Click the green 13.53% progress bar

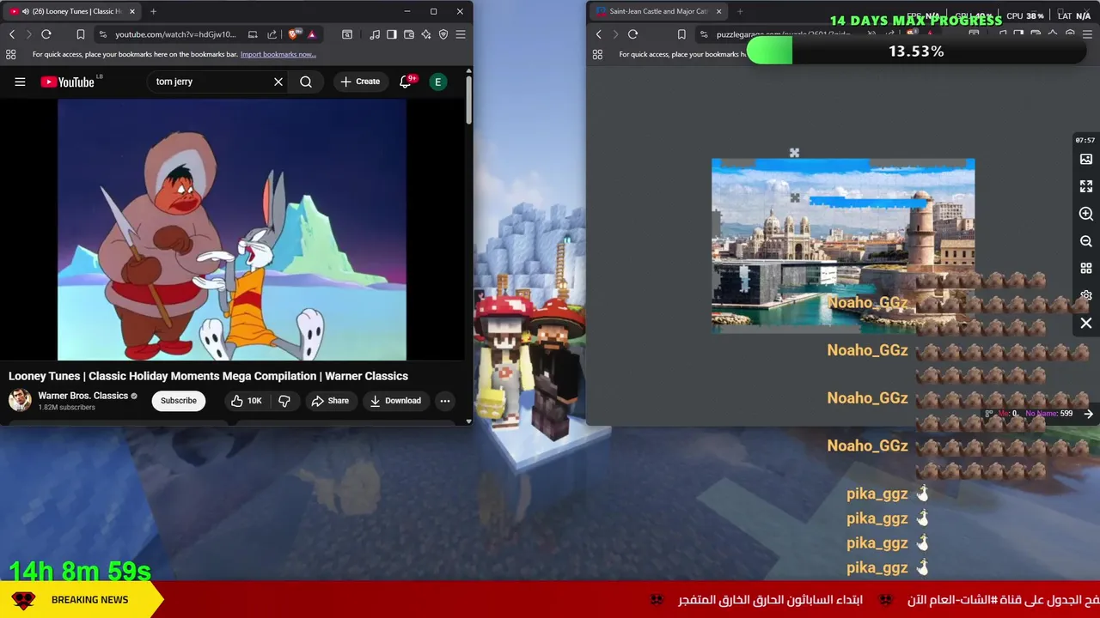click(916, 51)
